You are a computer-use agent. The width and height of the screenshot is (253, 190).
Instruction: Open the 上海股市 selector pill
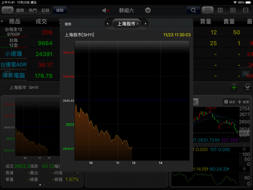(126, 24)
